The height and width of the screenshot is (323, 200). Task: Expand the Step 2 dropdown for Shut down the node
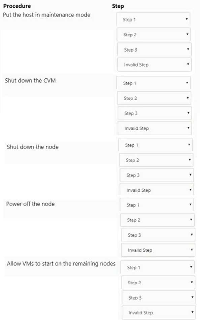[156, 160]
